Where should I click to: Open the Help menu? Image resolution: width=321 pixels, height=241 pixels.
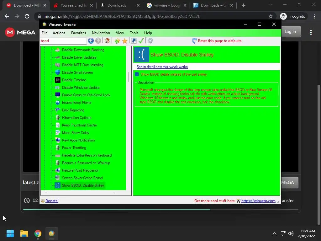coord(148,33)
